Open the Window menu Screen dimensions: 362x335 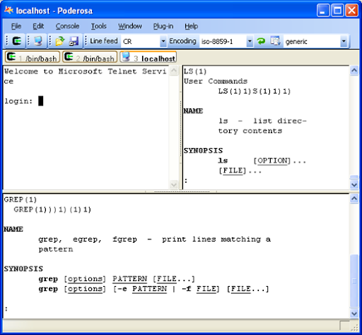130,26
